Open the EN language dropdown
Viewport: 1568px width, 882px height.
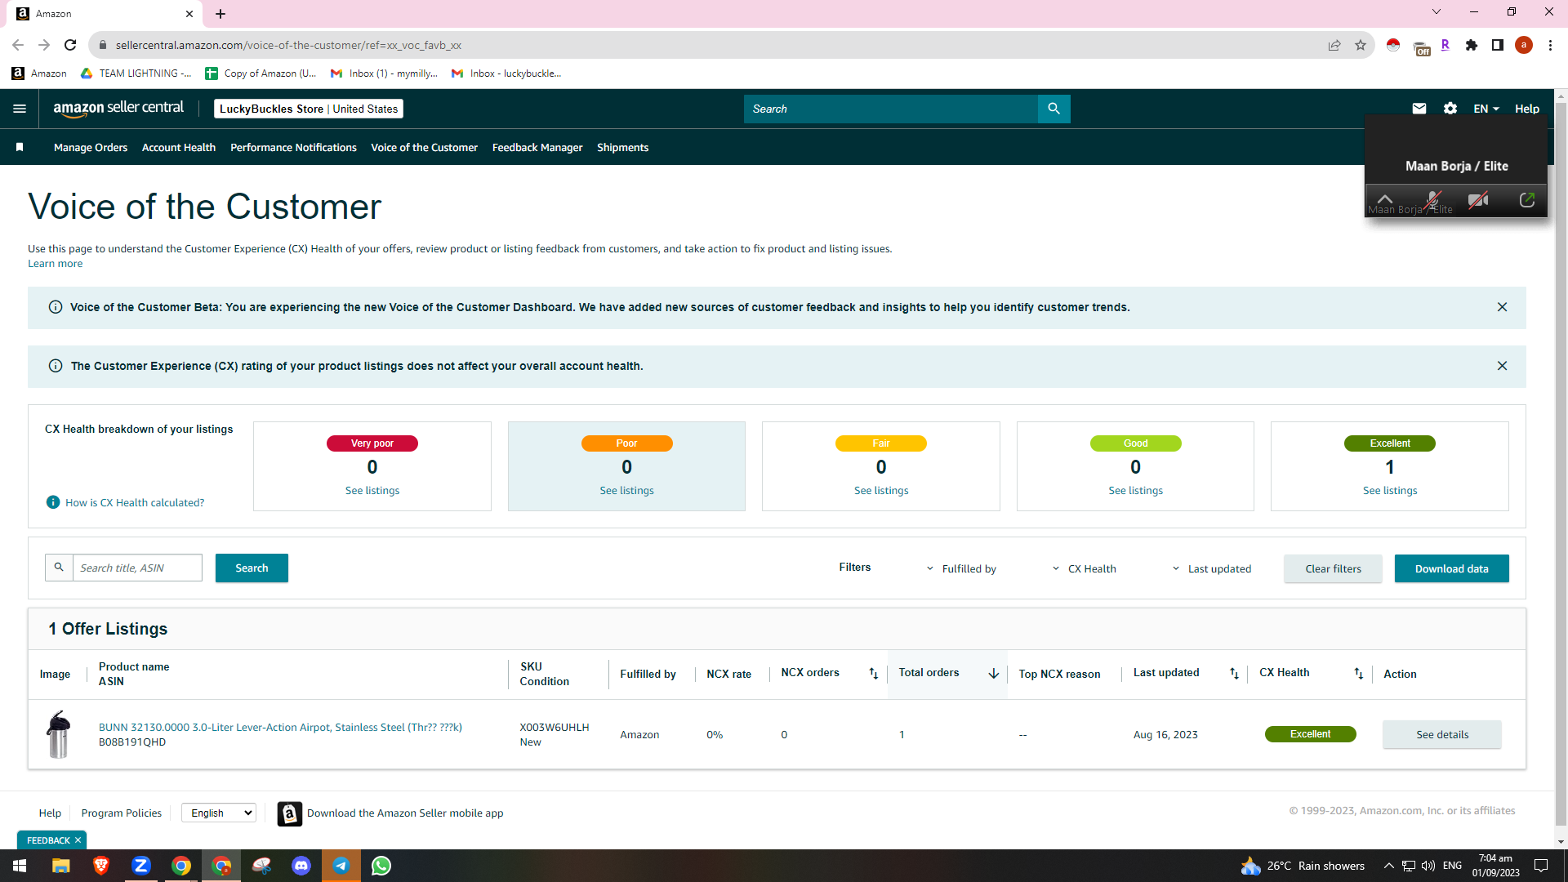(1486, 109)
